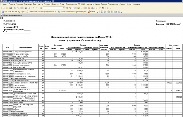This screenshot has width=183, height=117.
Task: Open the Продажа menu
Action: 55,4
